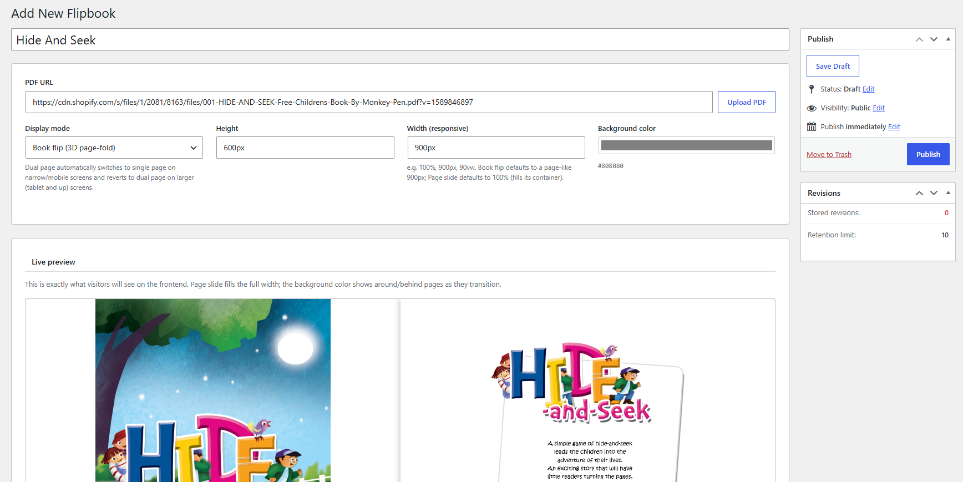Click the left cover page preview
963x482 pixels.
213,390
